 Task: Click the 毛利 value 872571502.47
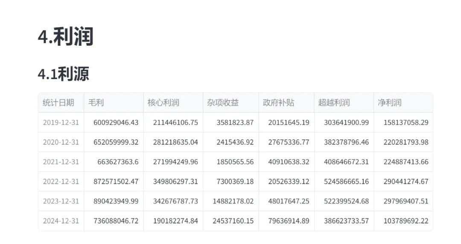(x=114, y=182)
